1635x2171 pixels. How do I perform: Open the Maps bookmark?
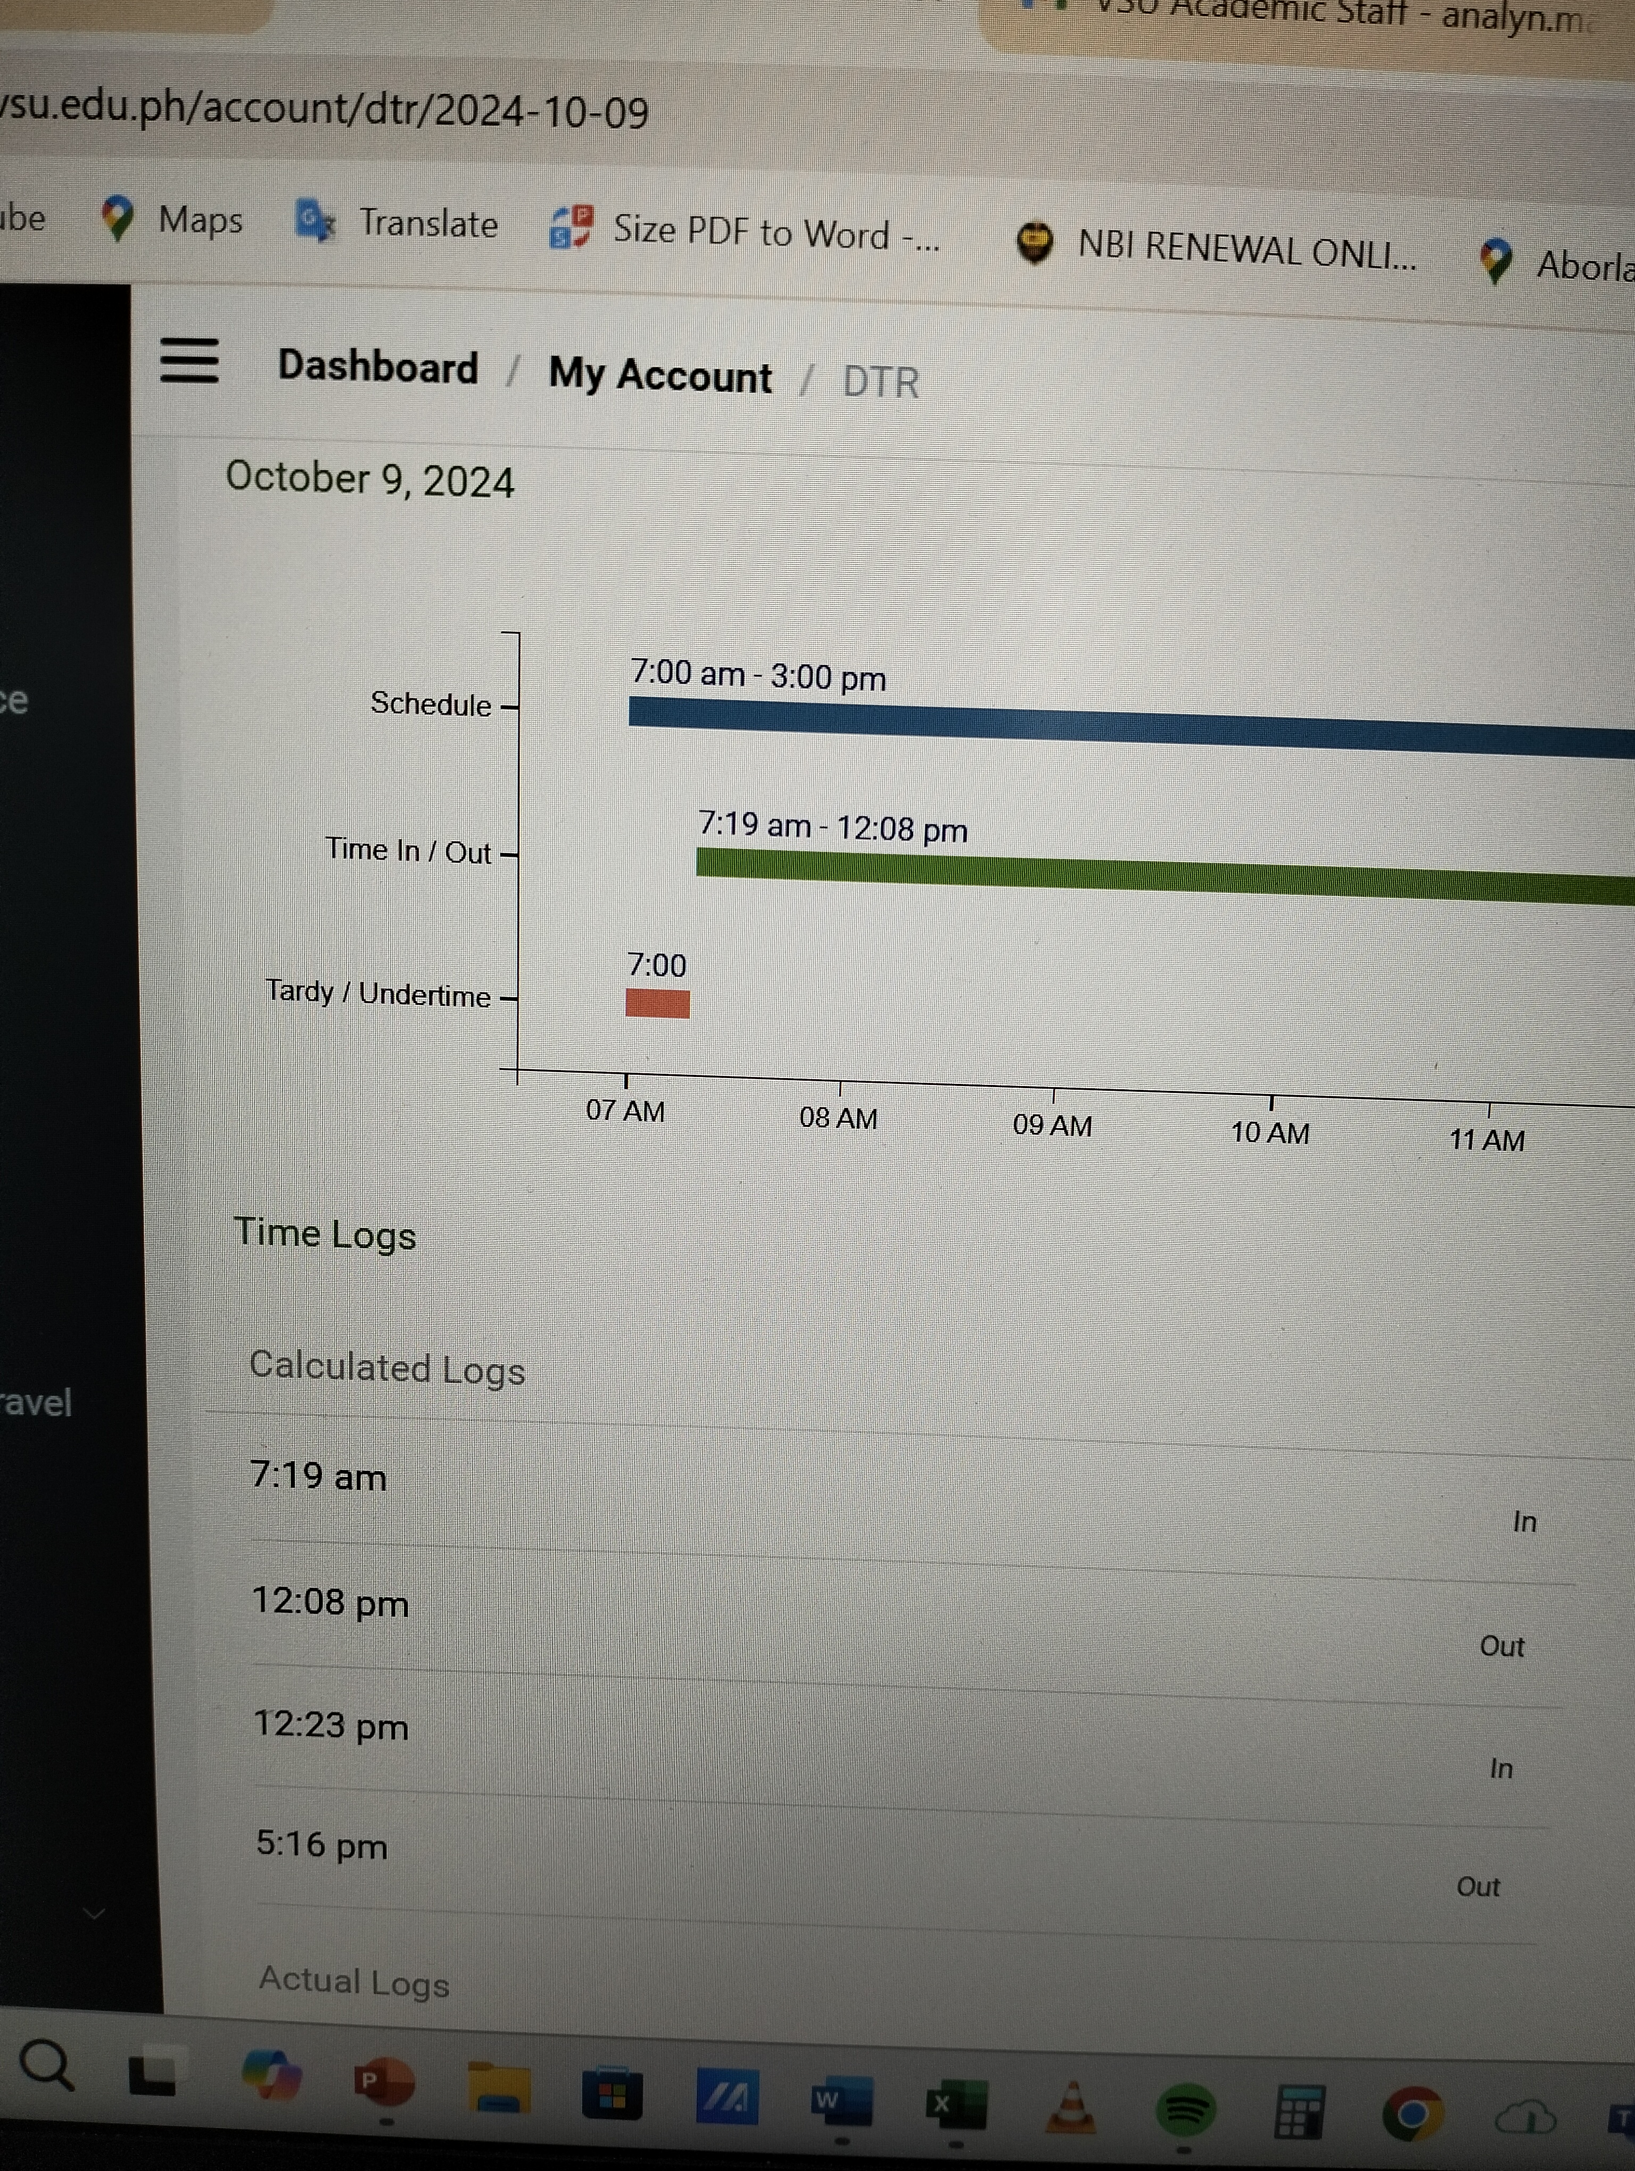(173, 219)
